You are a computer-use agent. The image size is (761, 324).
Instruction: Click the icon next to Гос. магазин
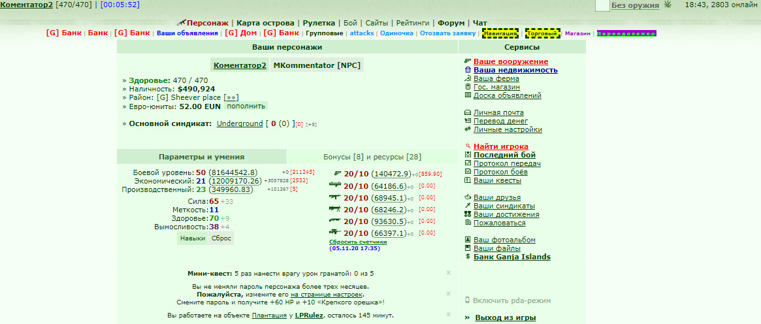[468, 87]
